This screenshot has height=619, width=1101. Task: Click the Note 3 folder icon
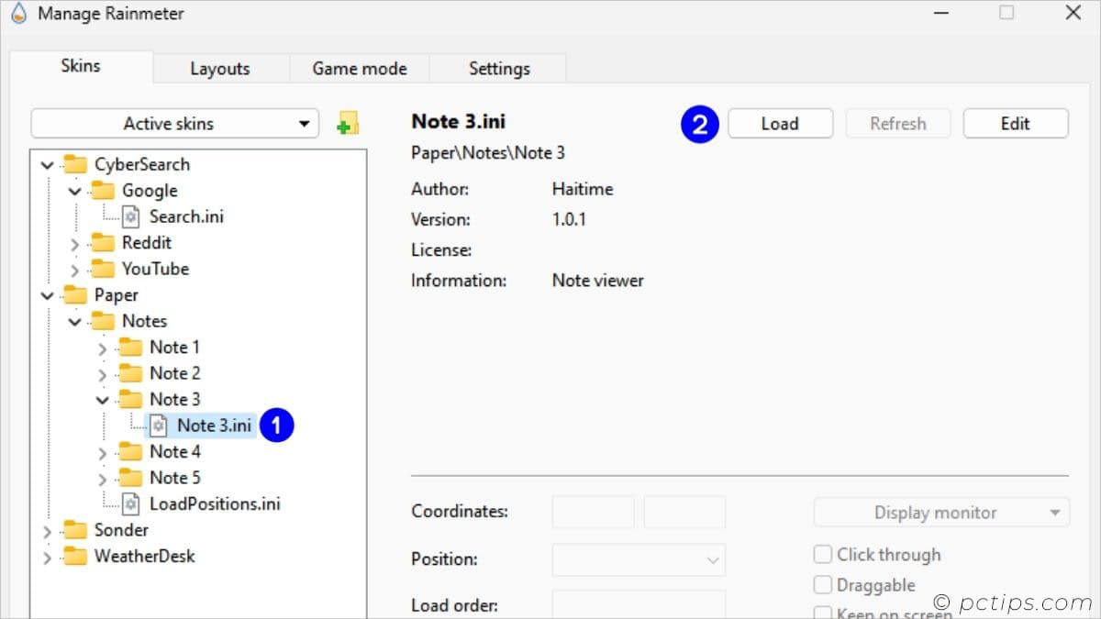131,400
